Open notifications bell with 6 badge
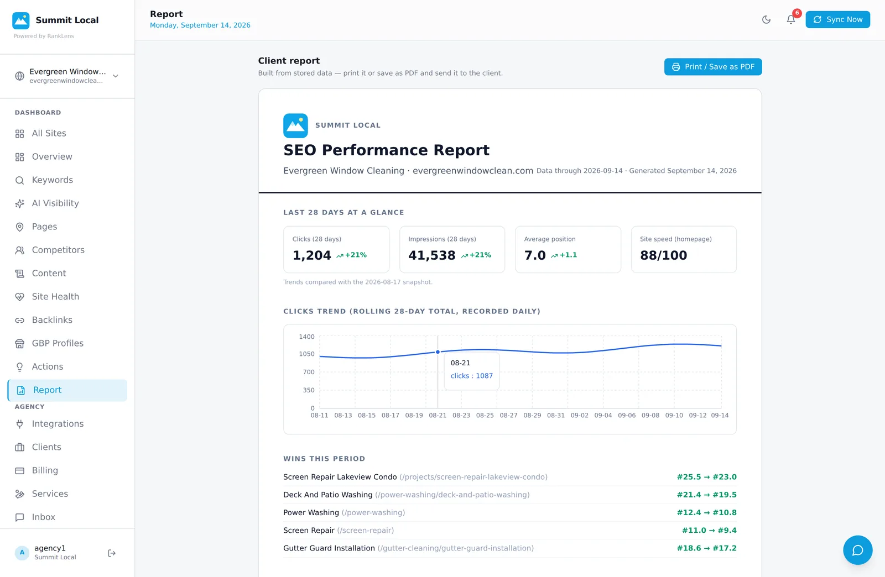The width and height of the screenshot is (885, 577). pyautogui.click(x=791, y=20)
